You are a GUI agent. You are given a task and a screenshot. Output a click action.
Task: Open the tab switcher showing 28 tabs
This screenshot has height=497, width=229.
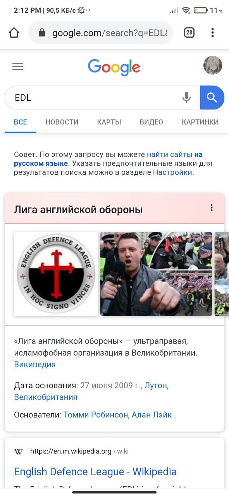coord(189,33)
